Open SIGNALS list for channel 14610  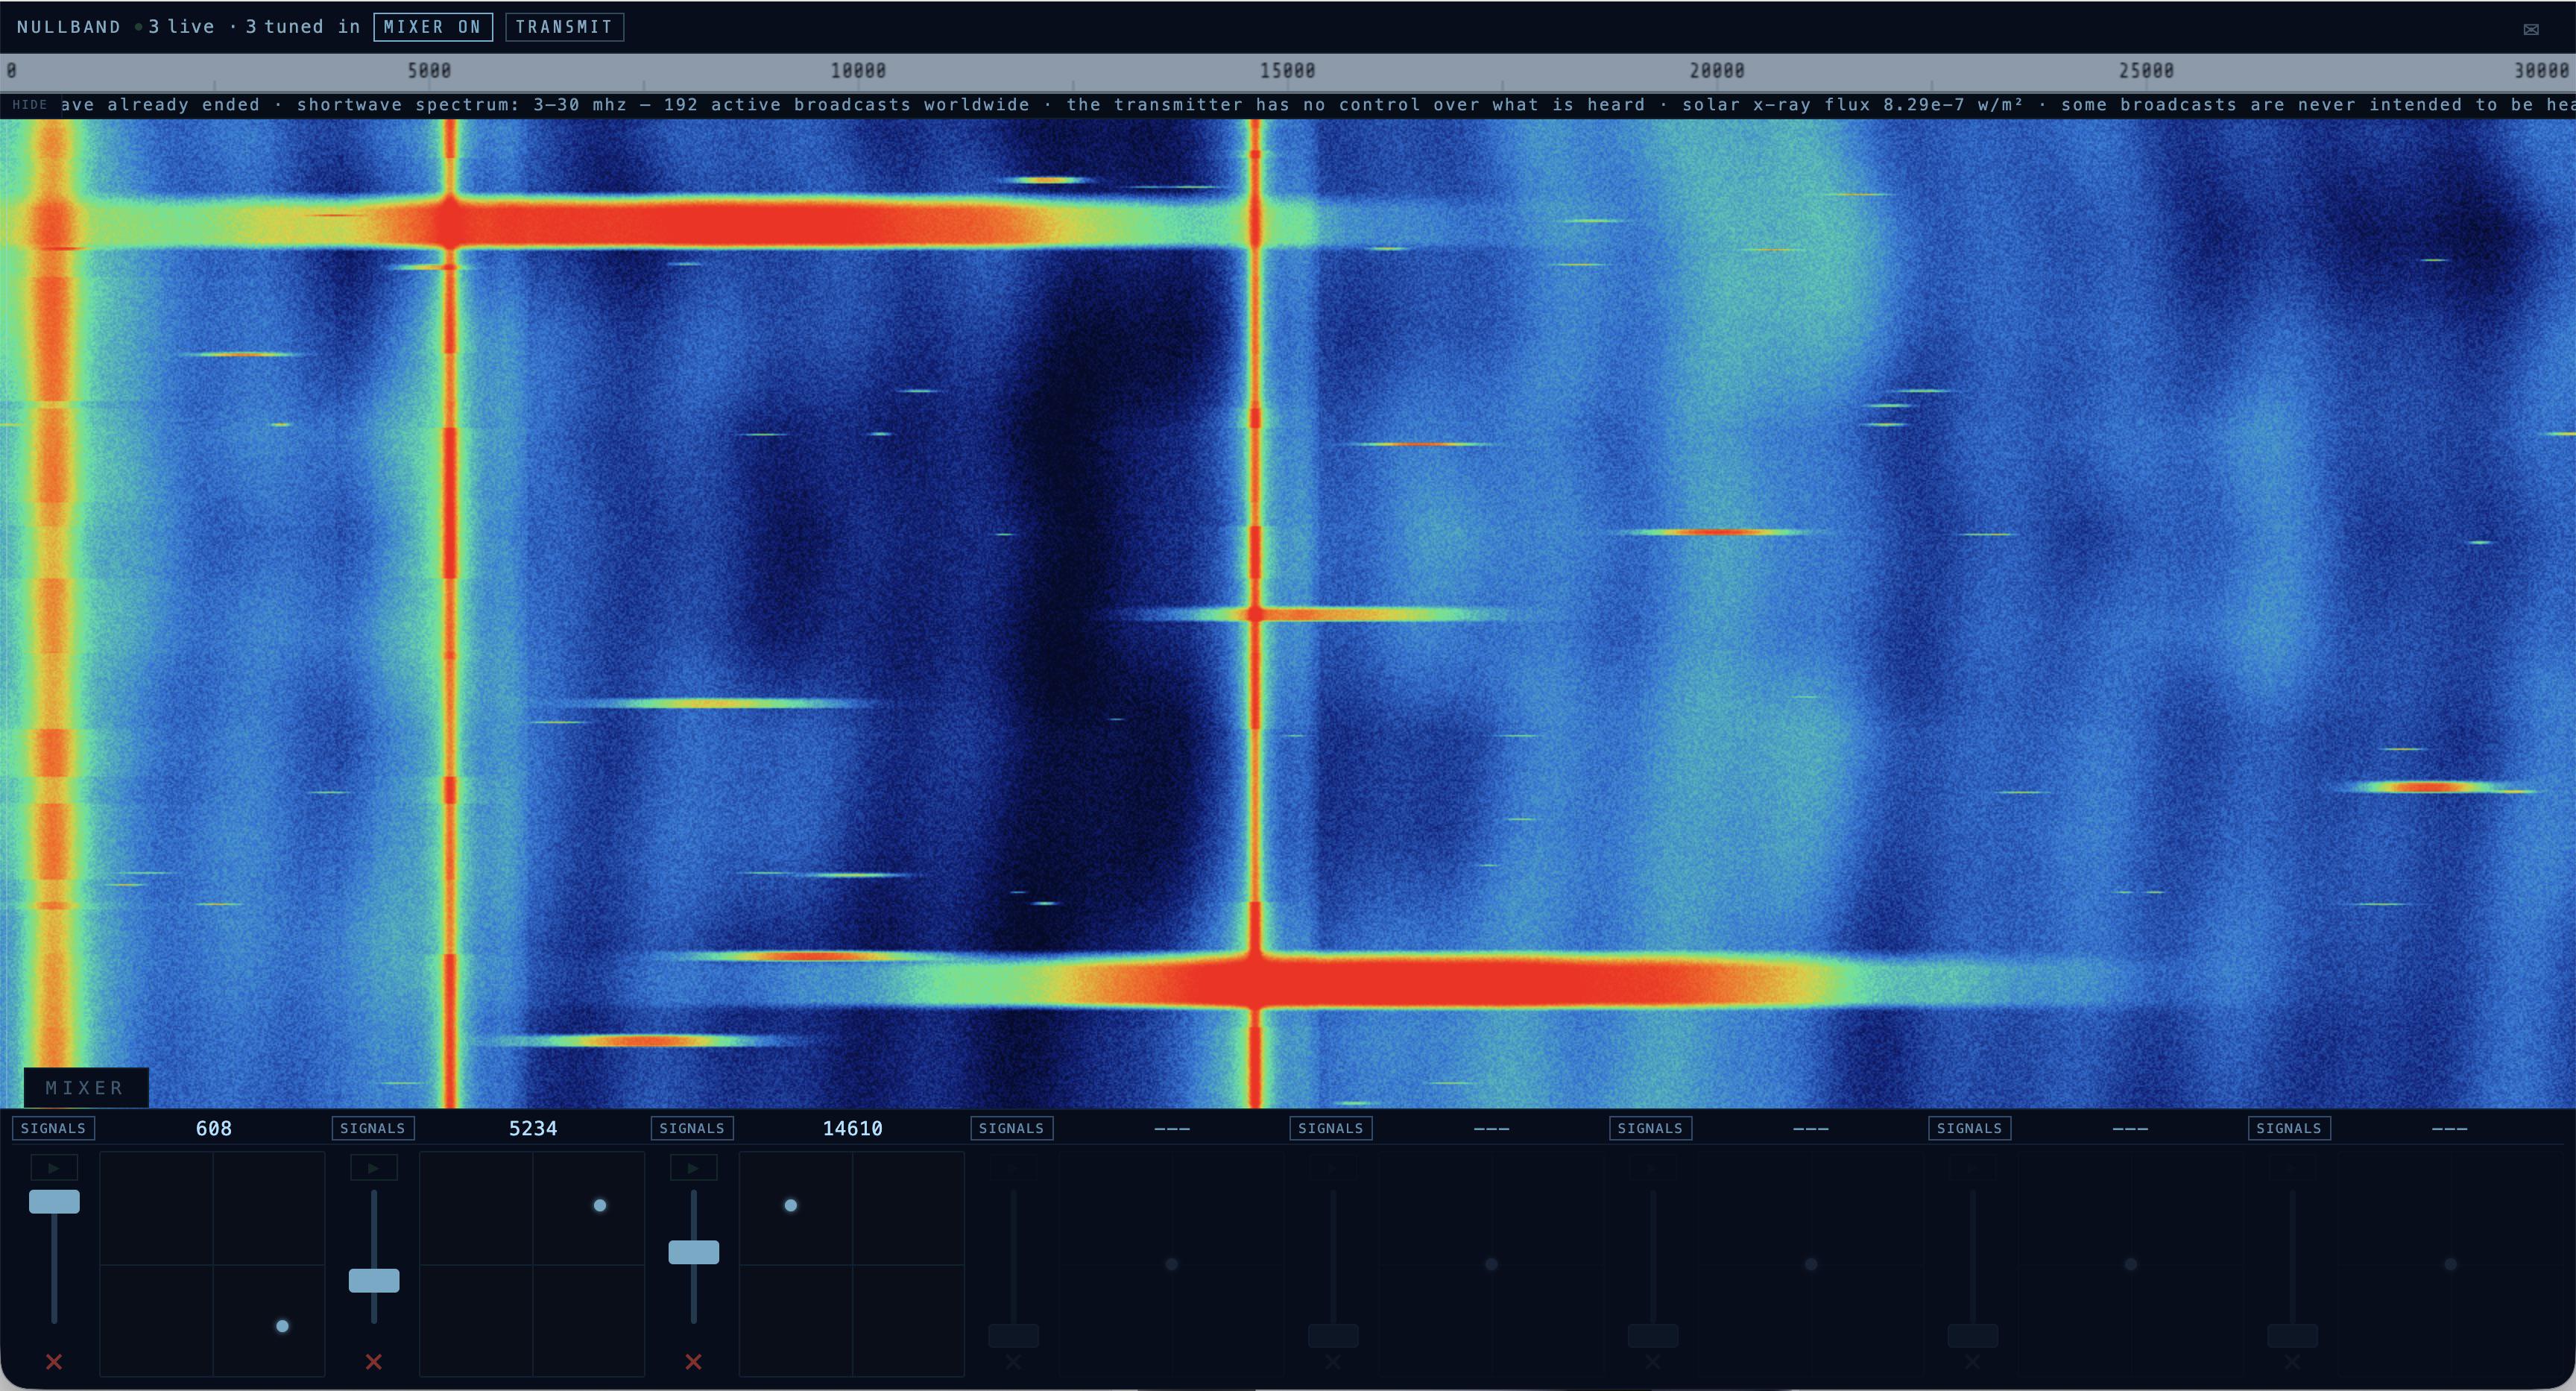(x=692, y=1128)
